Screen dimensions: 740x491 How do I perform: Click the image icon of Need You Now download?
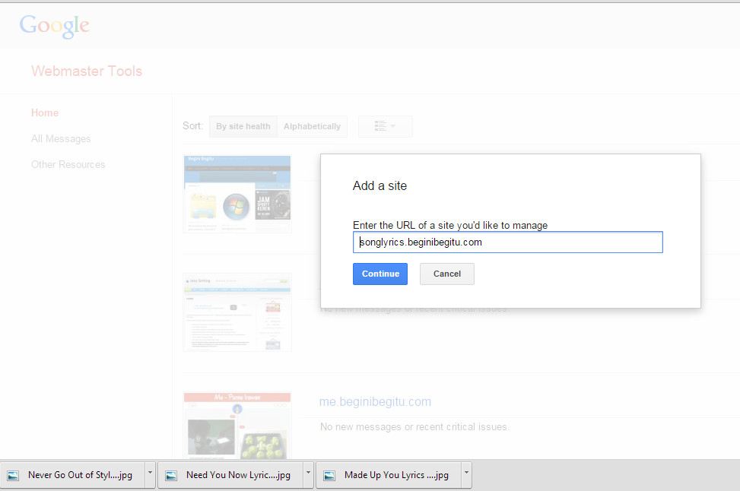tap(171, 476)
